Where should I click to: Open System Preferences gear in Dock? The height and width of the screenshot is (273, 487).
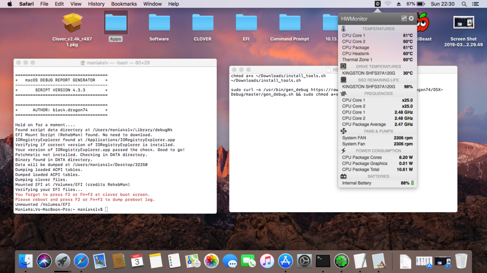click(x=304, y=261)
